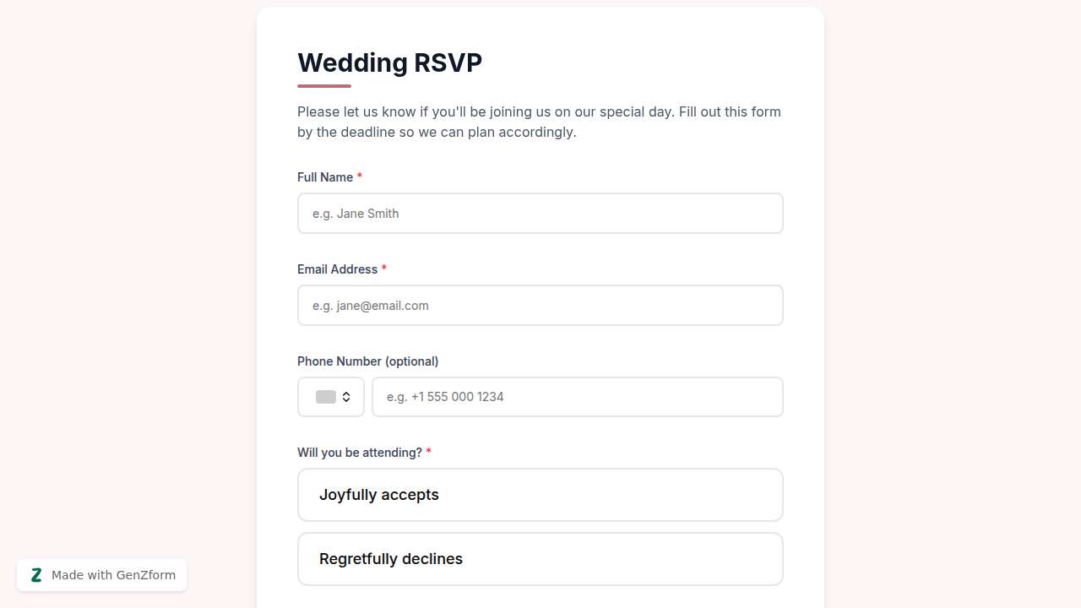Click the "Will you be attending?" question label
The width and height of the screenshot is (1081, 608).
[358, 452]
